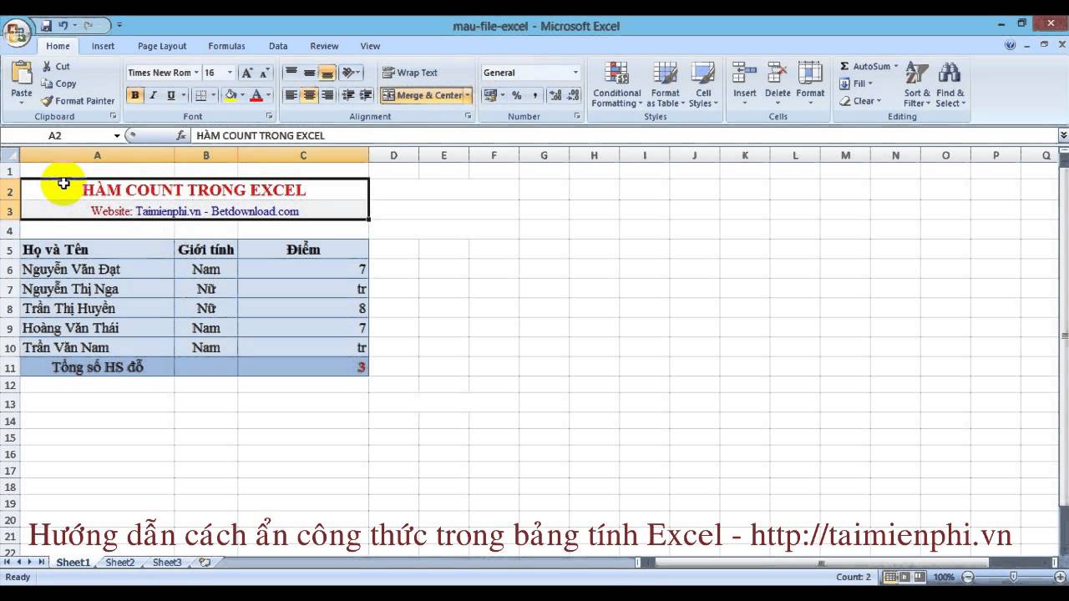Open the Font dialog launcher

269,116
